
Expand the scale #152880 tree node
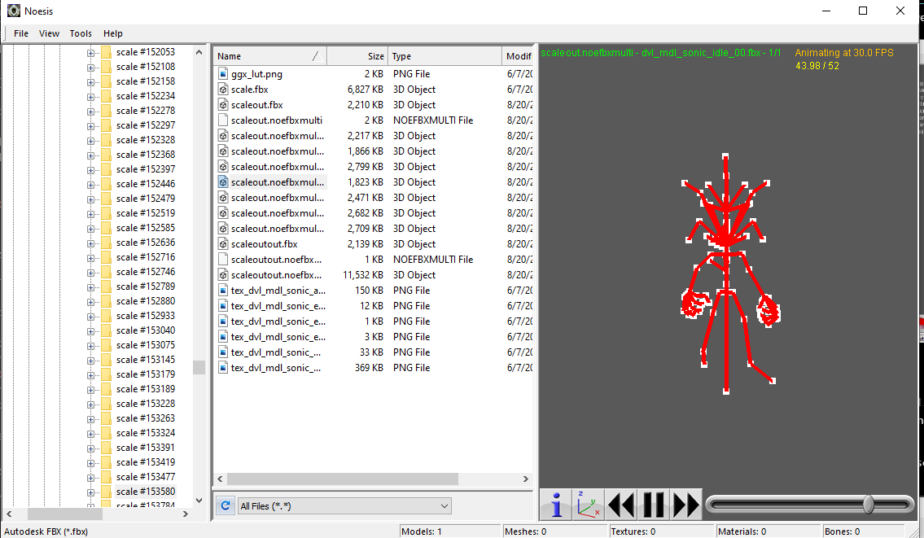(90, 302)
